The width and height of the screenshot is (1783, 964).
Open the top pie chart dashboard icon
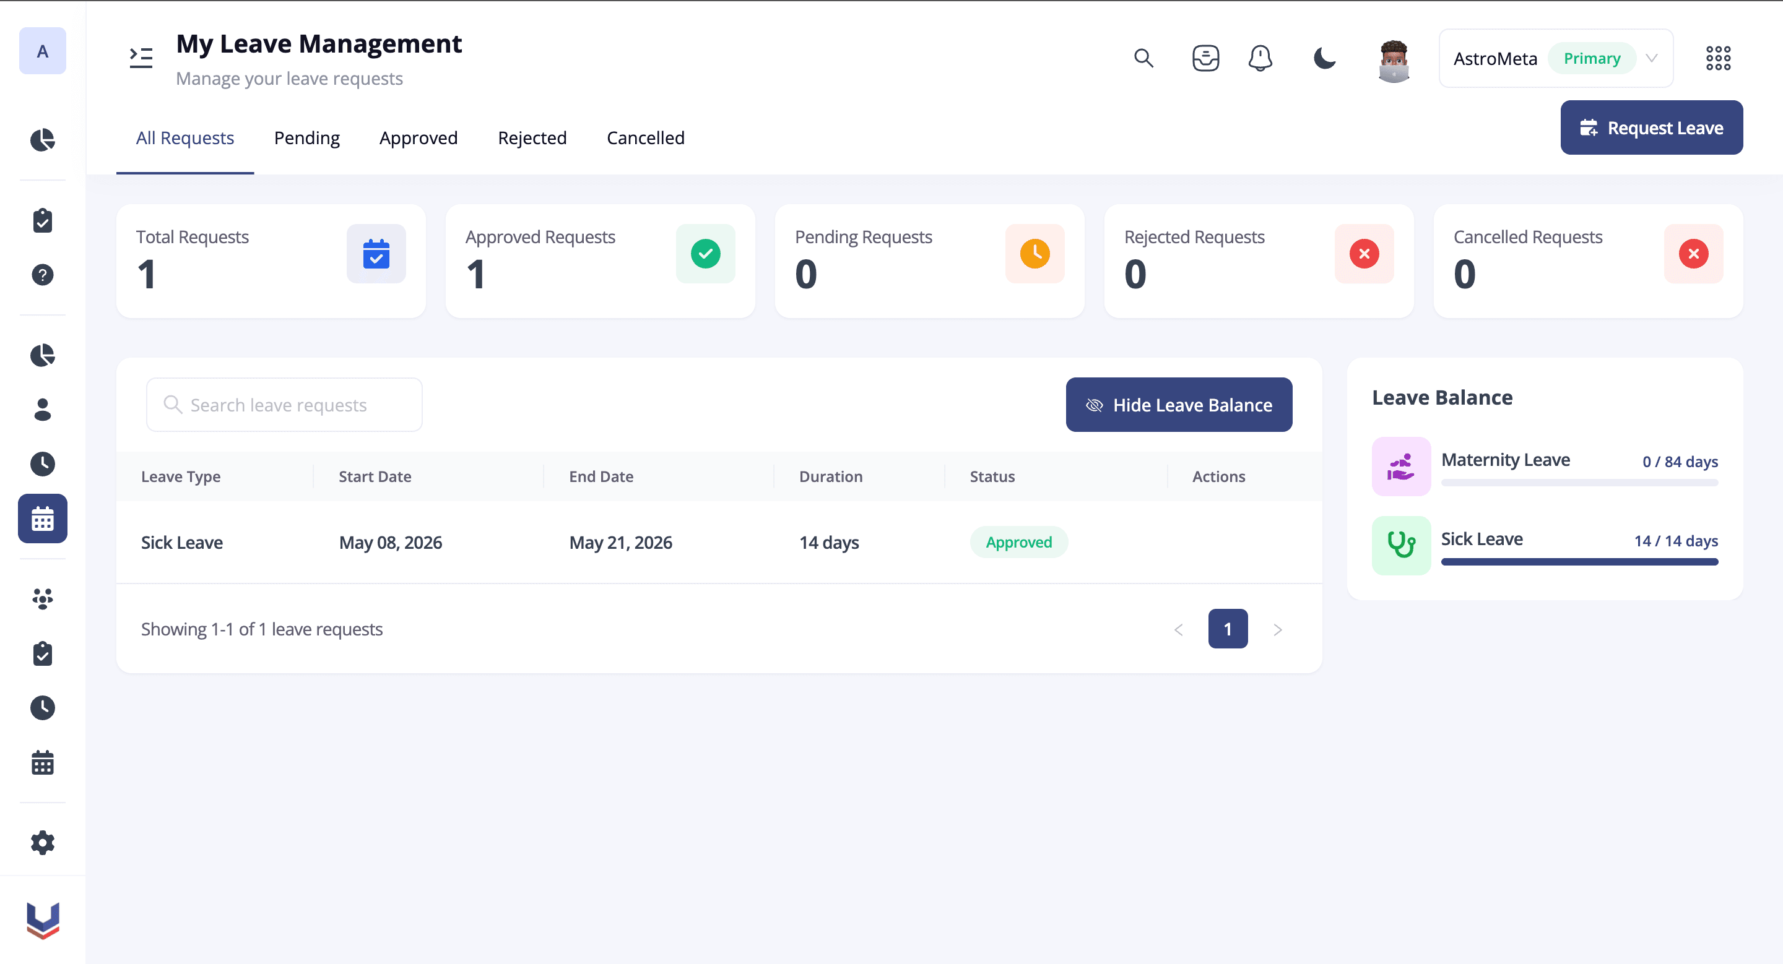click(x=42, y=140)
